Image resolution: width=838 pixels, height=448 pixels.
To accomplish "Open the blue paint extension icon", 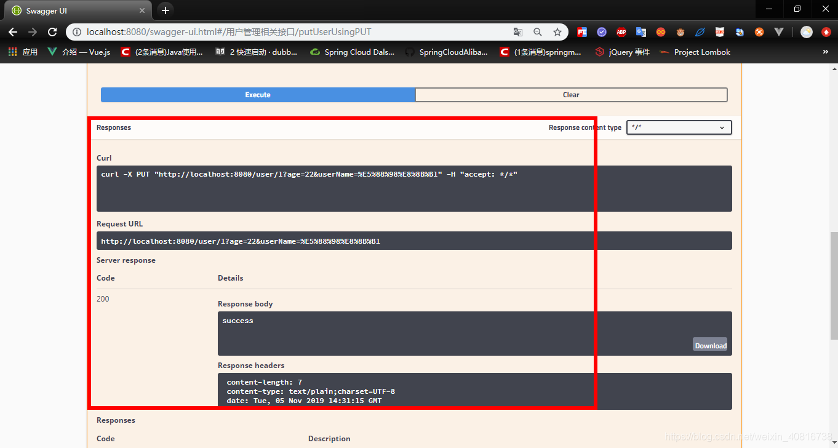I will tap(740, 32).
